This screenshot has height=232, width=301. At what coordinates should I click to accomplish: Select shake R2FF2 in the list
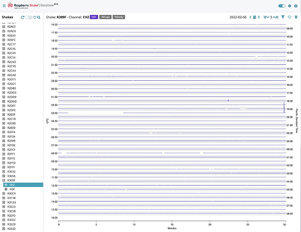(11, 158)
